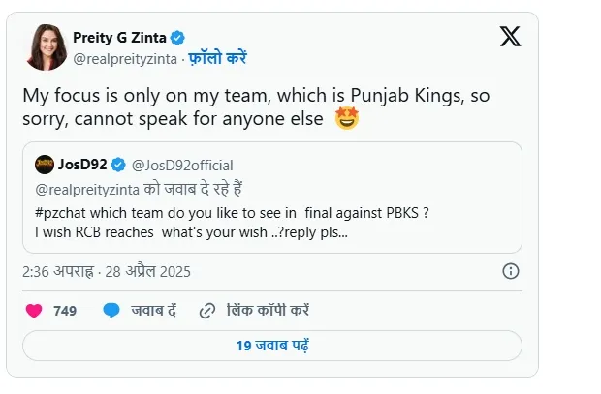Click the 749 likes count

tap(65, 311)
